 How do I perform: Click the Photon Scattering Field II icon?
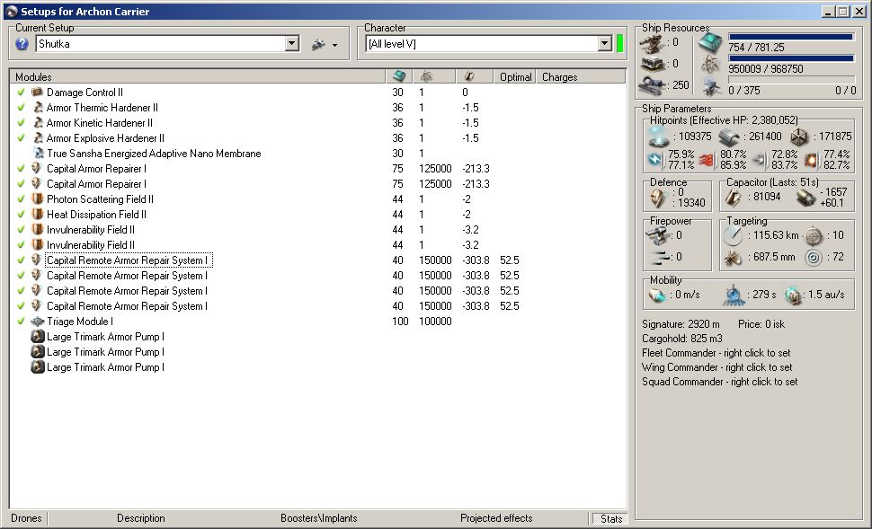(38, 198)
